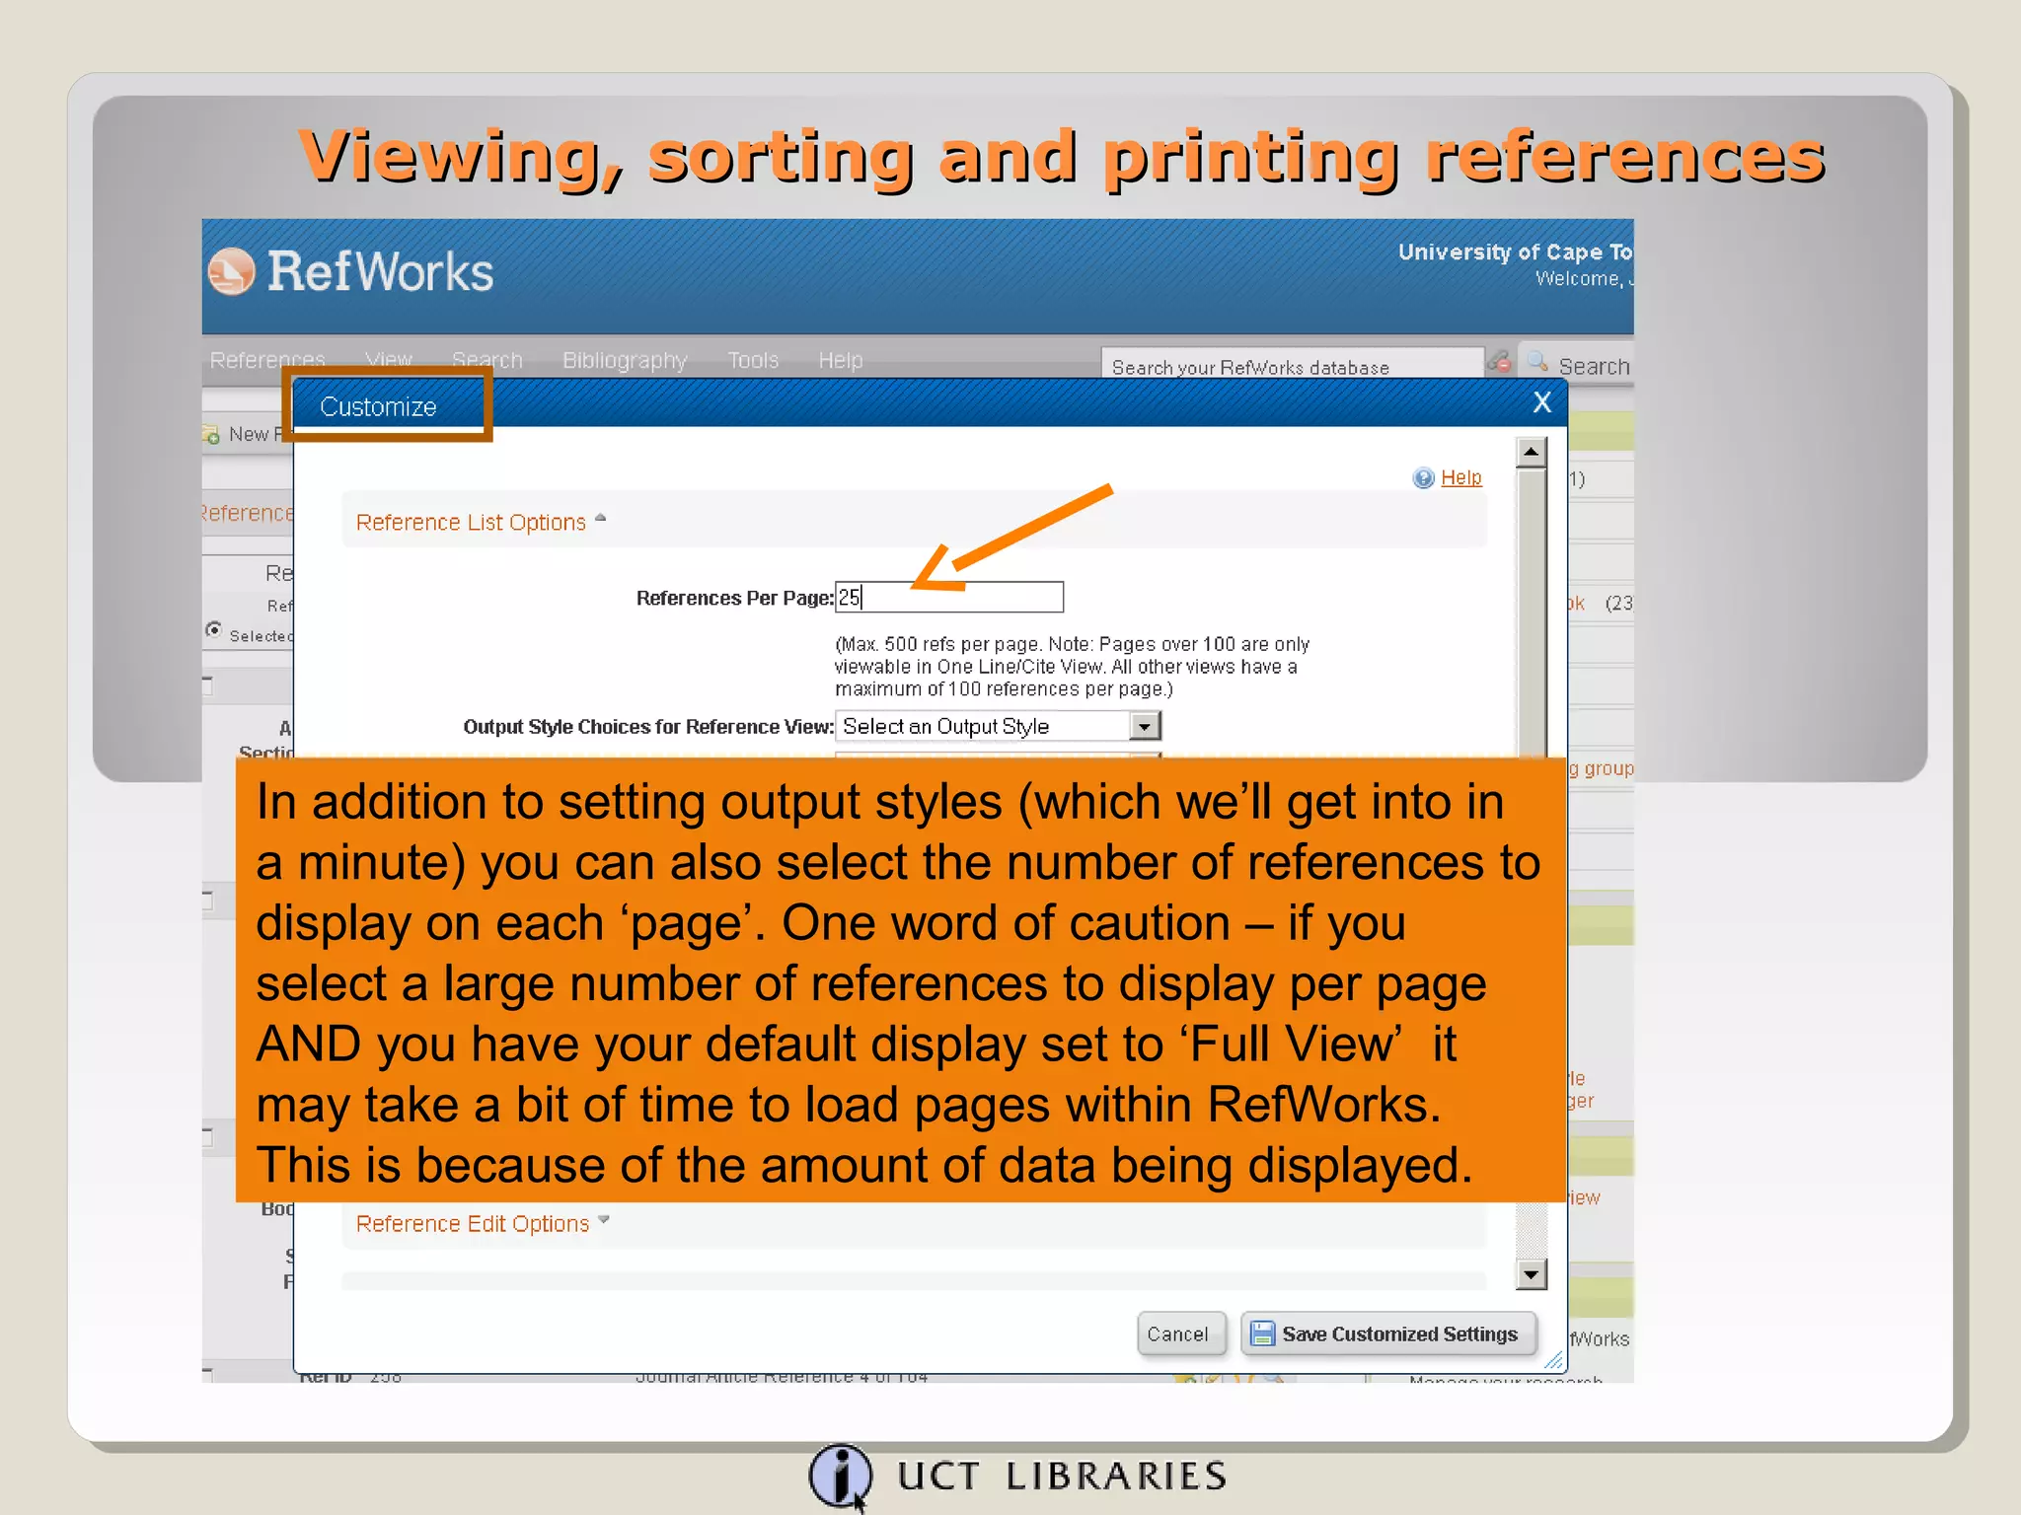Image resolution: width=2021 pixels, height=1515 pixels.
Task: Open the Help link in the Customize dialog
Action: [1461, 477]
